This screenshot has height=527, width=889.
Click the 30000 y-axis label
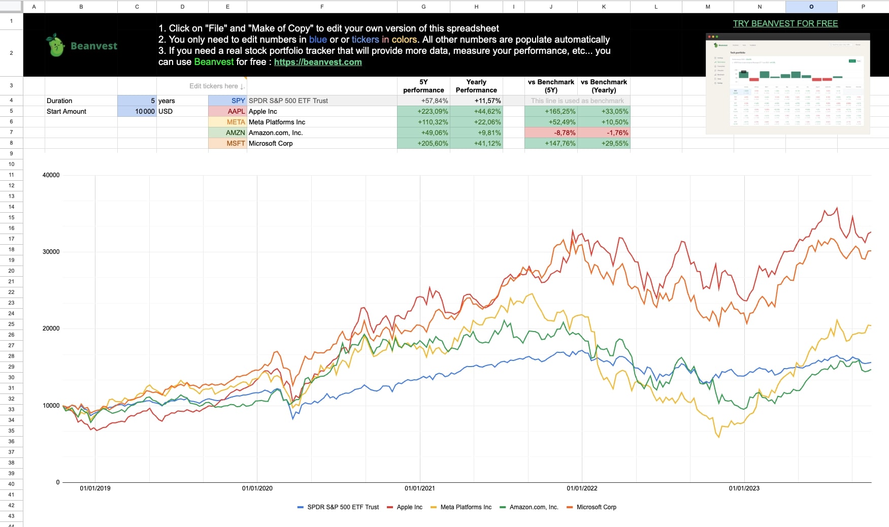click(51, 252)
